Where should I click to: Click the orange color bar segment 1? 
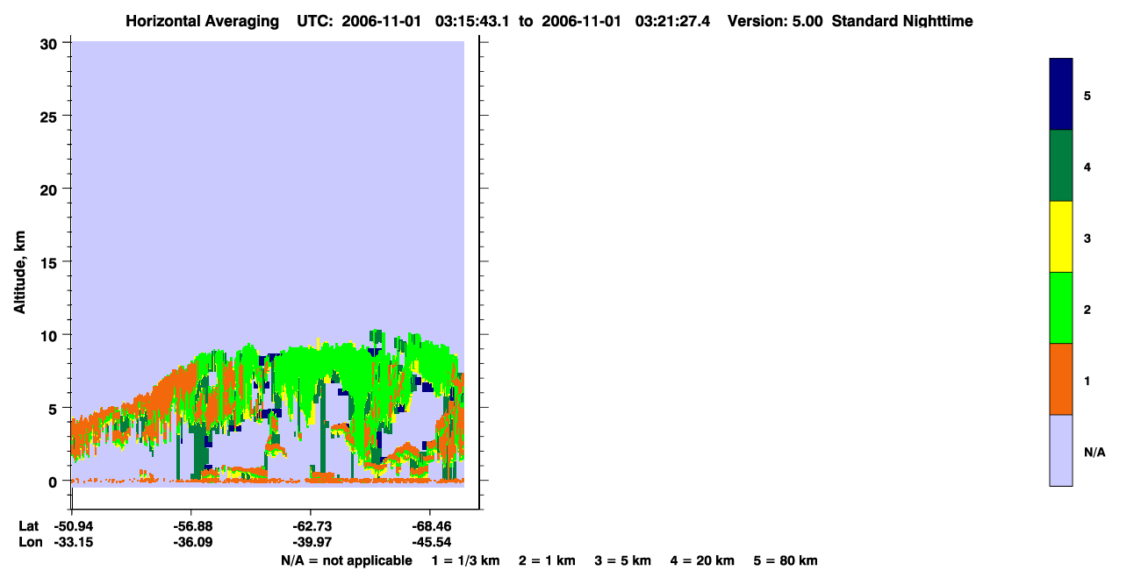click(1061, 379)
